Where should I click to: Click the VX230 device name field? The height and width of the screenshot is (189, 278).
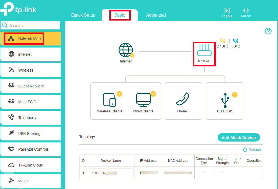(111, 173)
